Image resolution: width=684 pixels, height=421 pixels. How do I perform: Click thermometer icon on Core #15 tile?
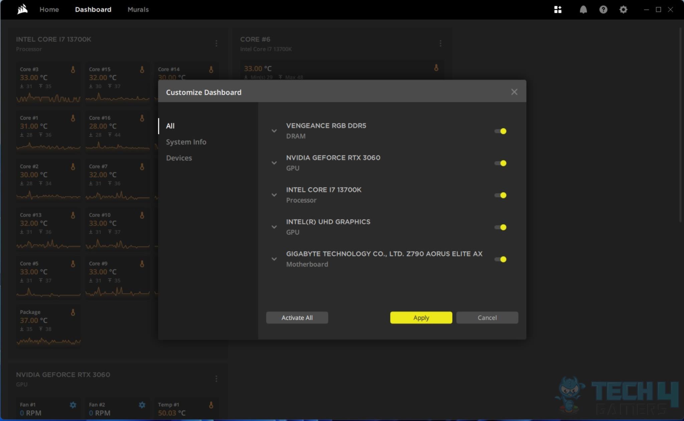tap(142, 69)
